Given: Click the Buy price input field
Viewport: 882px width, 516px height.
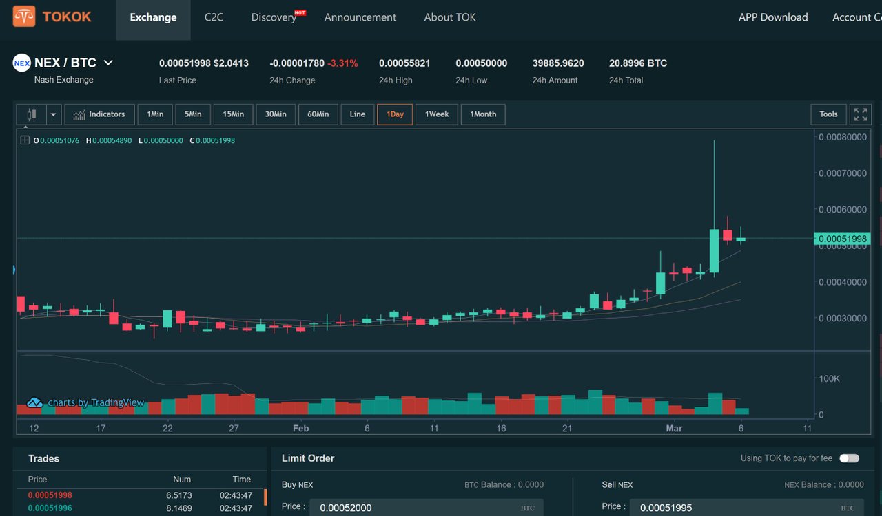Looking at the screenshot, I should [427, 508].
